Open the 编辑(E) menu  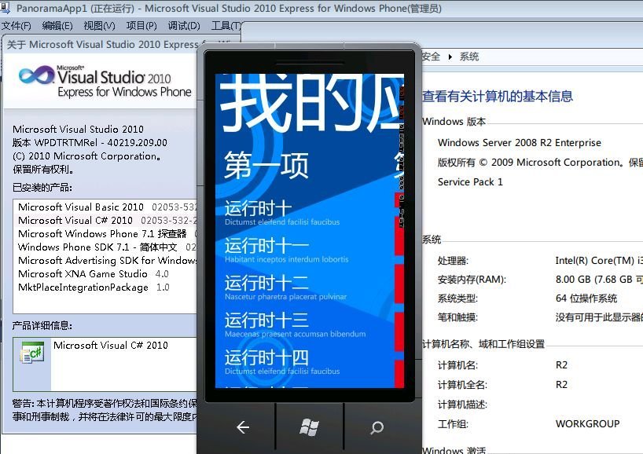tap(57, 26)
